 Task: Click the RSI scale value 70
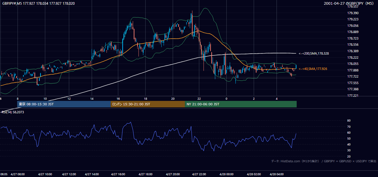point(349,127)
